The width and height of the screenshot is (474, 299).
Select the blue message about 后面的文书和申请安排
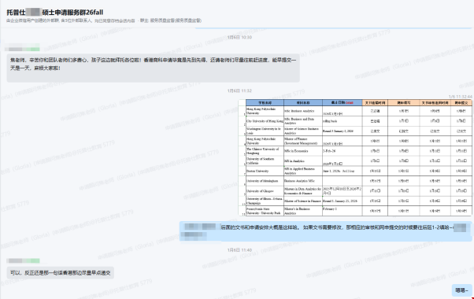point(325,231)
